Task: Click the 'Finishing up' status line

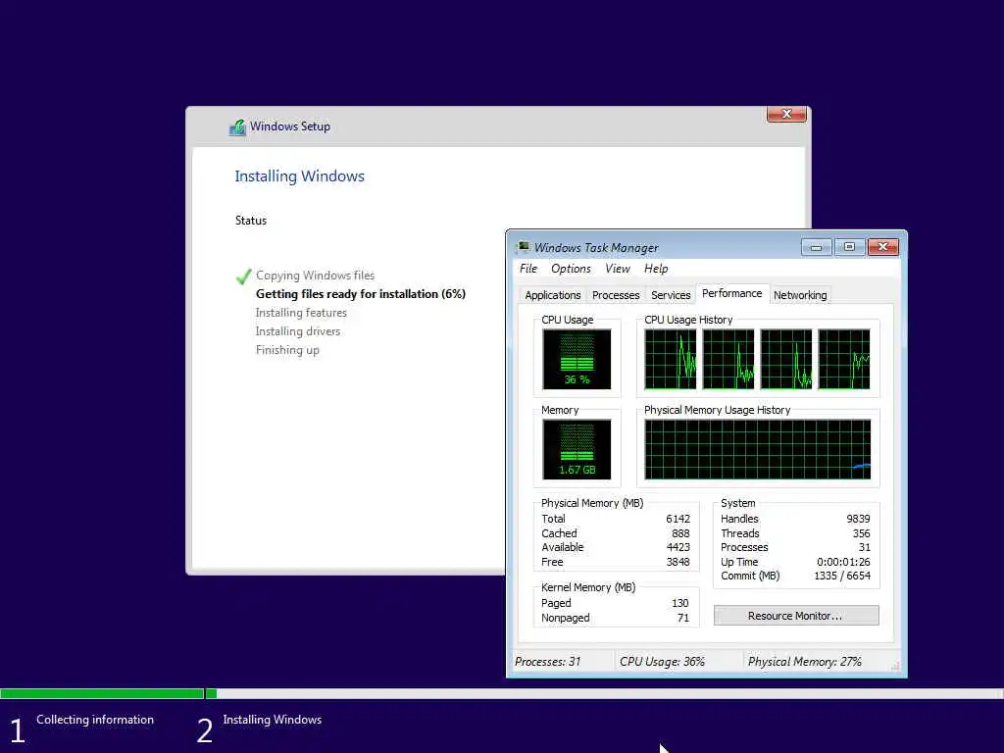Action: pyautogui.click(x=287, y=350)
